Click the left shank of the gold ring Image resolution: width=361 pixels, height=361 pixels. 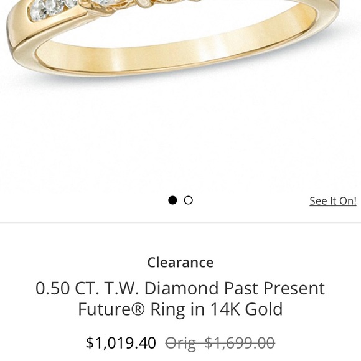coord(21,34)
